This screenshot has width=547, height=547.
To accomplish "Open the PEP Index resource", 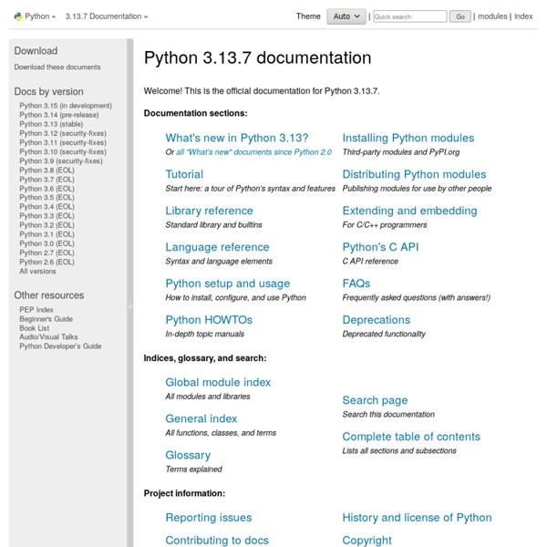I will coord(36,310).
